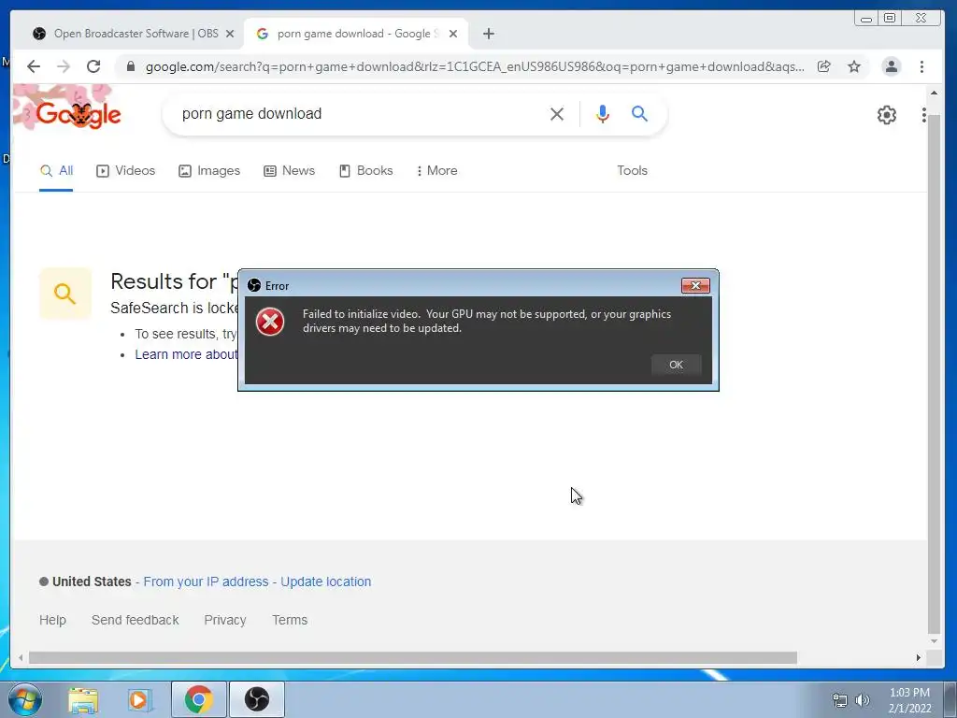Open the Privacy footer link

tap(225, 621)
